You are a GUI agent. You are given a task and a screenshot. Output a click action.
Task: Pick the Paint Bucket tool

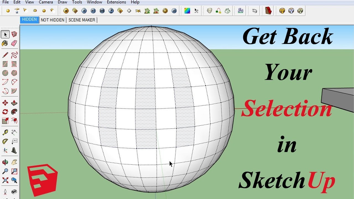pos(5,43)
